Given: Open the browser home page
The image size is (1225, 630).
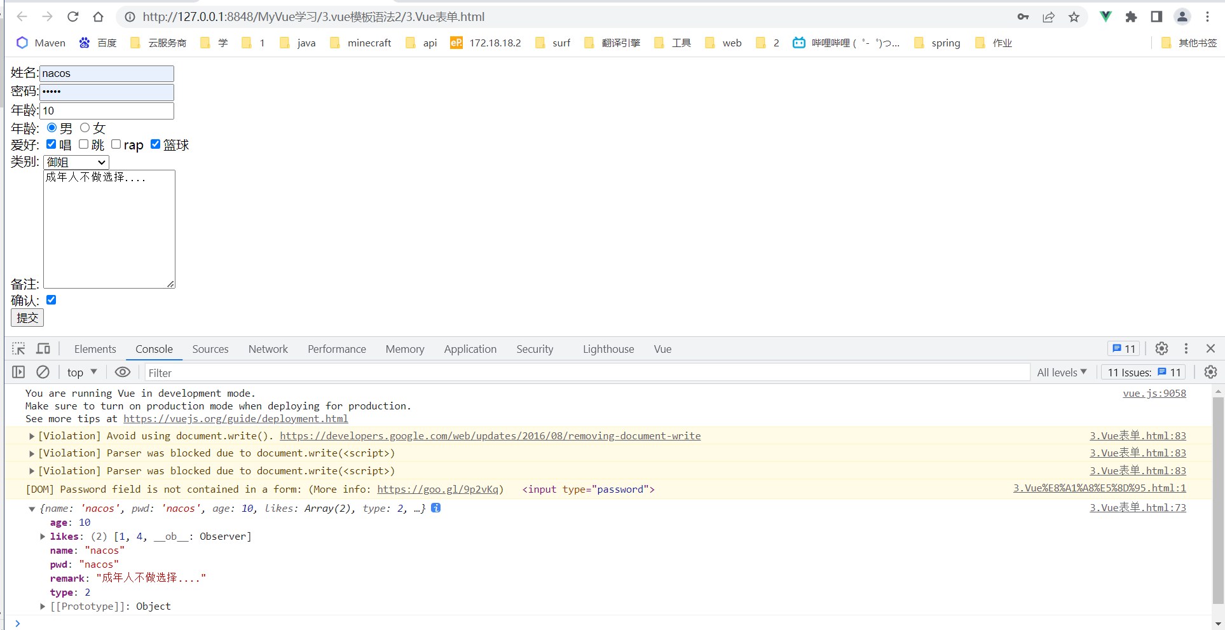Looking at the screenshot, I should (98, 17).
